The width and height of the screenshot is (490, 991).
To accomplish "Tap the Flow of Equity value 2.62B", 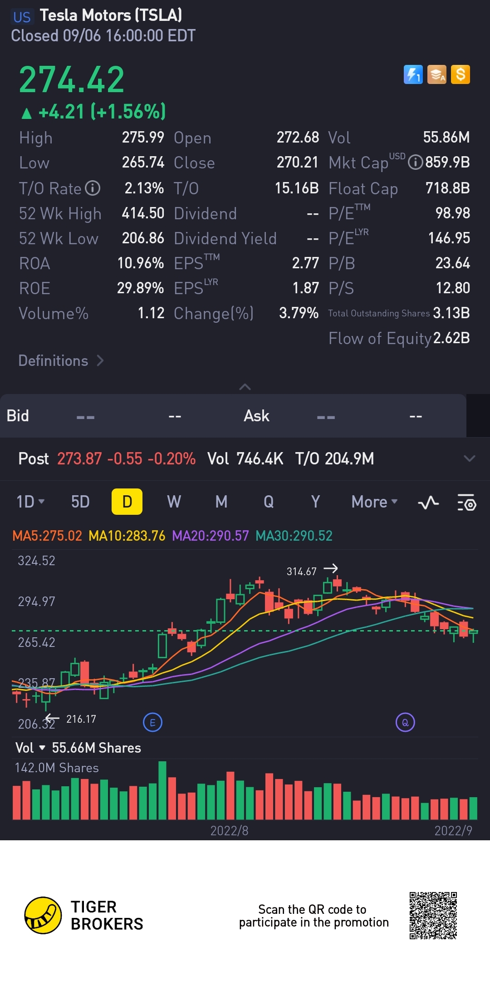I will point(451,338).
